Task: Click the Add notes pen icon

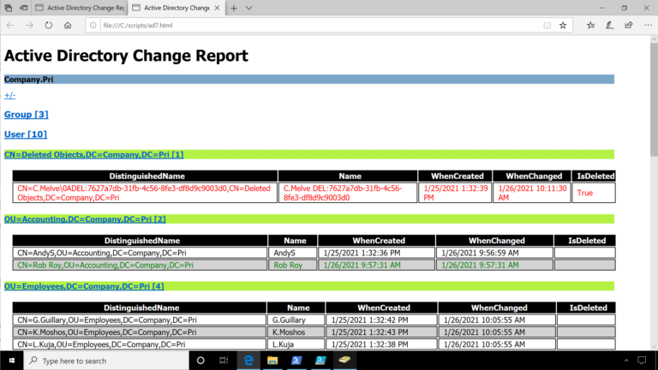Action: coord(610,25)
